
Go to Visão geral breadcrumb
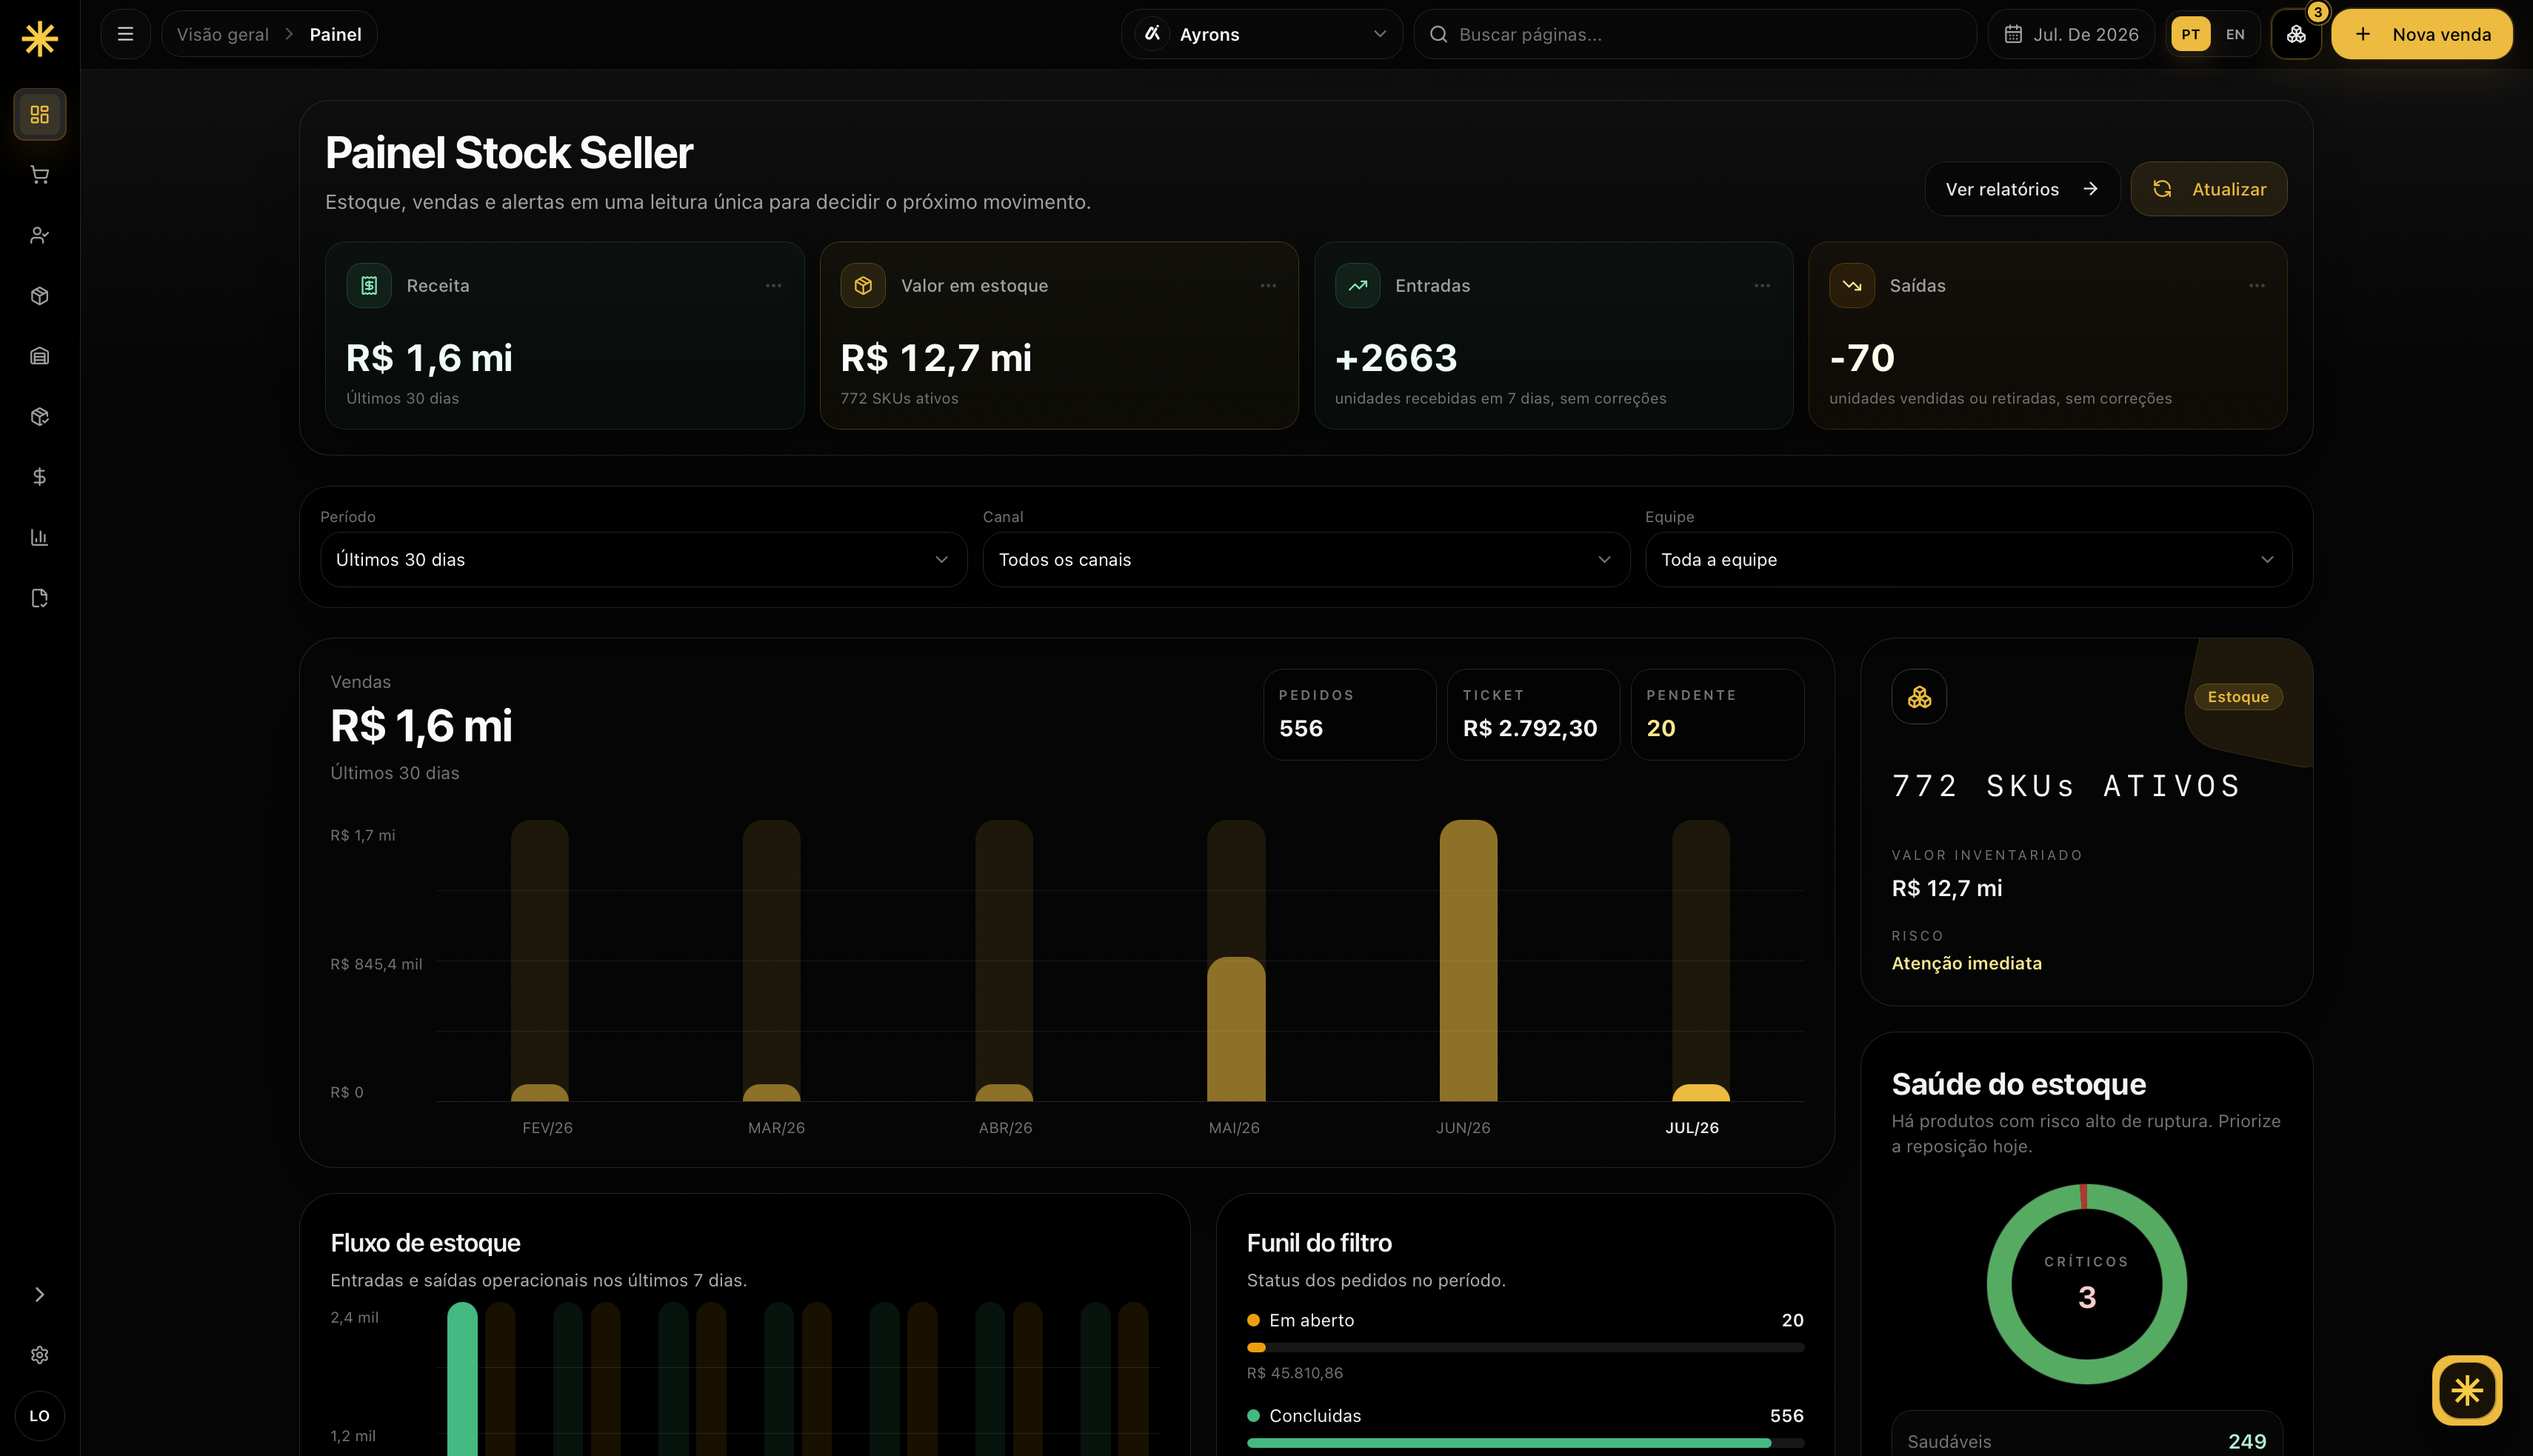coord(222,34)
